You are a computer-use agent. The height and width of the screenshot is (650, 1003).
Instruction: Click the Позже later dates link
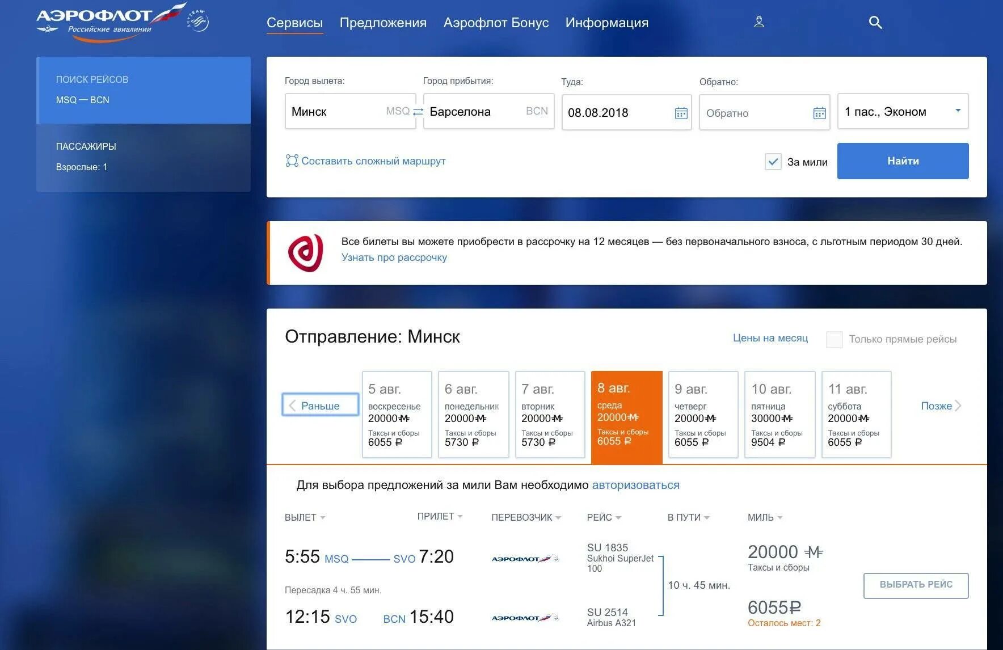(x=941, y=406)
